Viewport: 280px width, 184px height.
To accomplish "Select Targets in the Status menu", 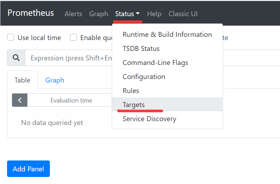I will coord(167,105).
